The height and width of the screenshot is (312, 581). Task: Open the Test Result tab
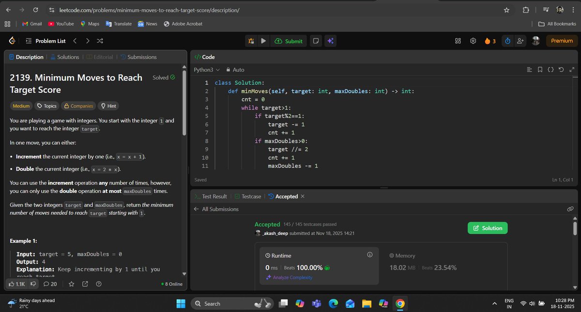coord(211,197)
